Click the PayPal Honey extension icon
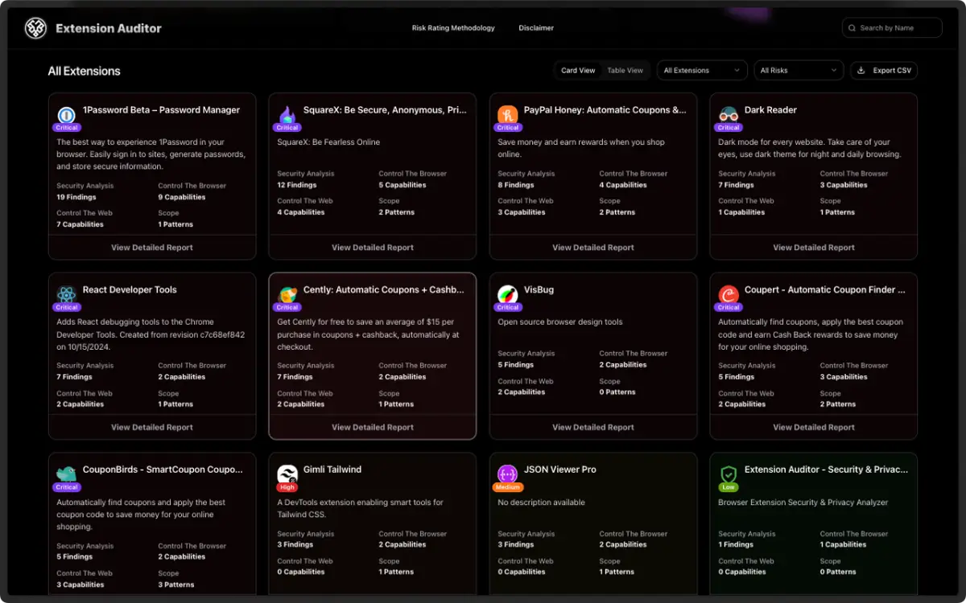The image size is (966, 603). pyautogui.click(x=508, y=114)
